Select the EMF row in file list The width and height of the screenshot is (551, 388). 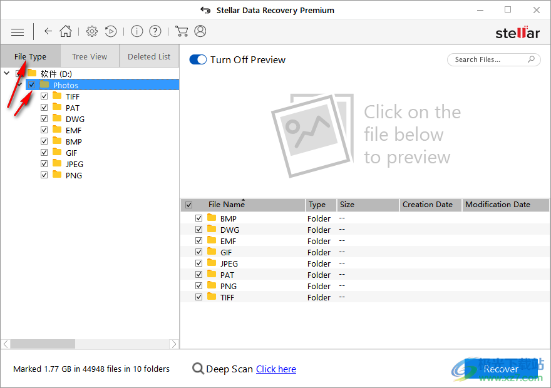tap(365, 241)
